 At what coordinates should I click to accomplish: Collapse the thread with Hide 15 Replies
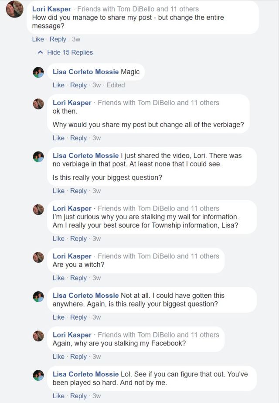pos(69,52)
